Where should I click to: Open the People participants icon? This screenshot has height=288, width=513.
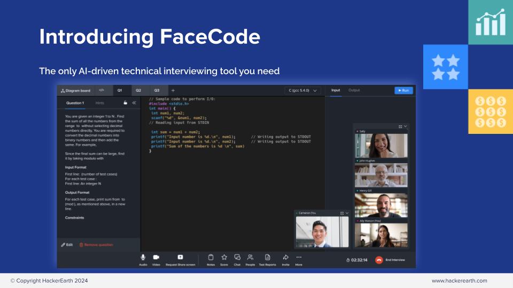250,257
